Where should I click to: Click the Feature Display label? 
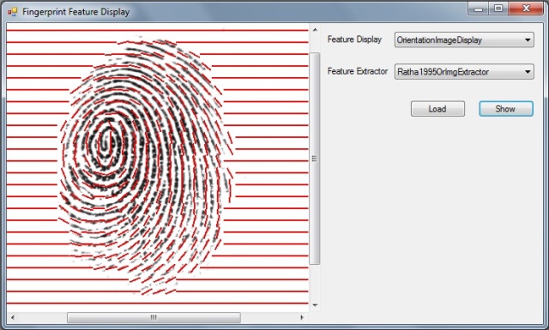click(354, 39)
